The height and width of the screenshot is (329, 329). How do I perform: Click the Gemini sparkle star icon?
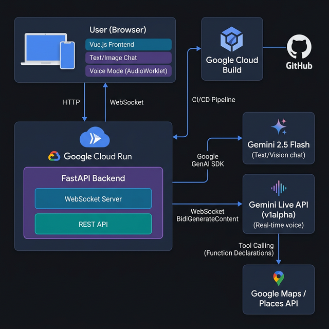[279, 126]
